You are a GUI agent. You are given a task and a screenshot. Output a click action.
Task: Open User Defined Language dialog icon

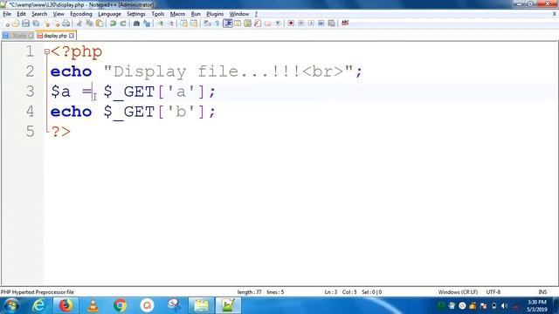(238, 24)
